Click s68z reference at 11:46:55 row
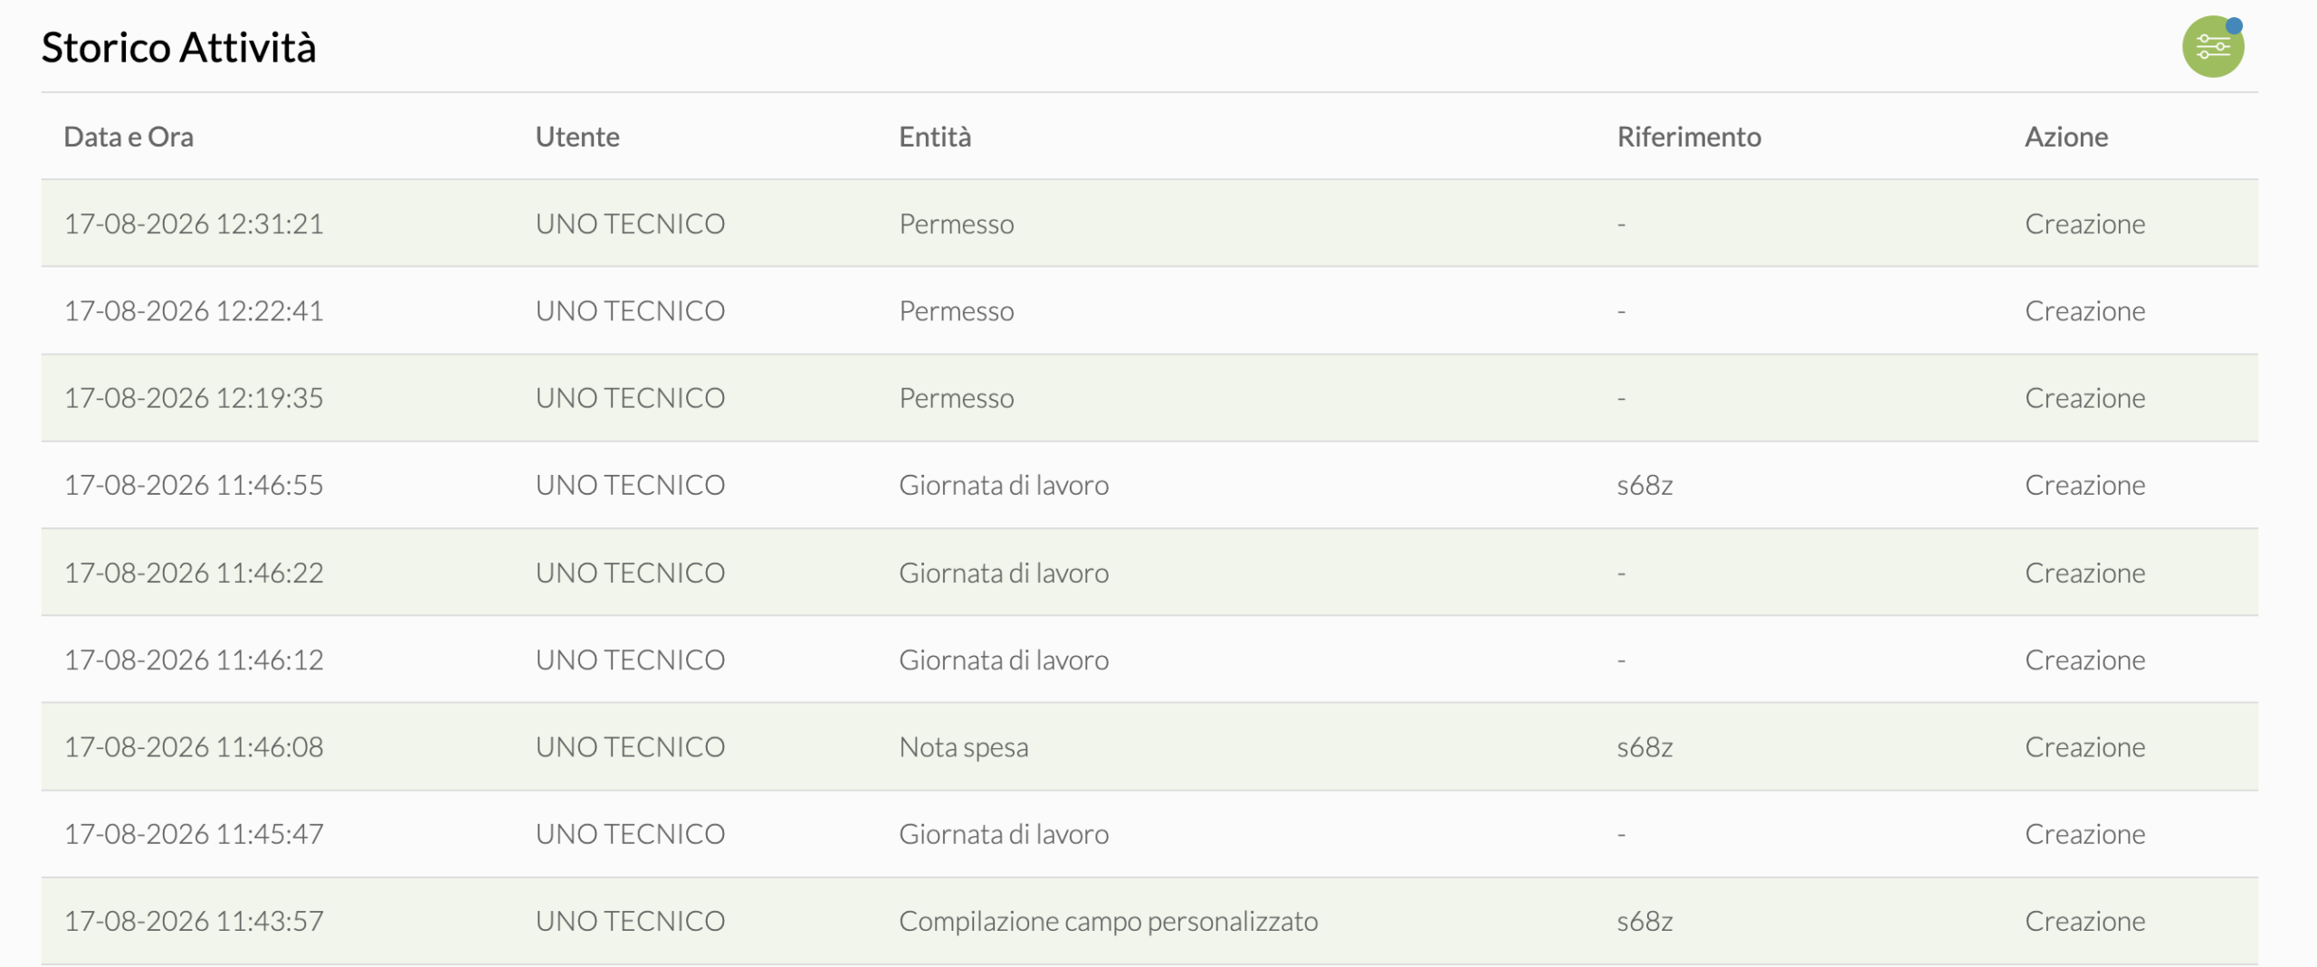 tap(1645, 485)
